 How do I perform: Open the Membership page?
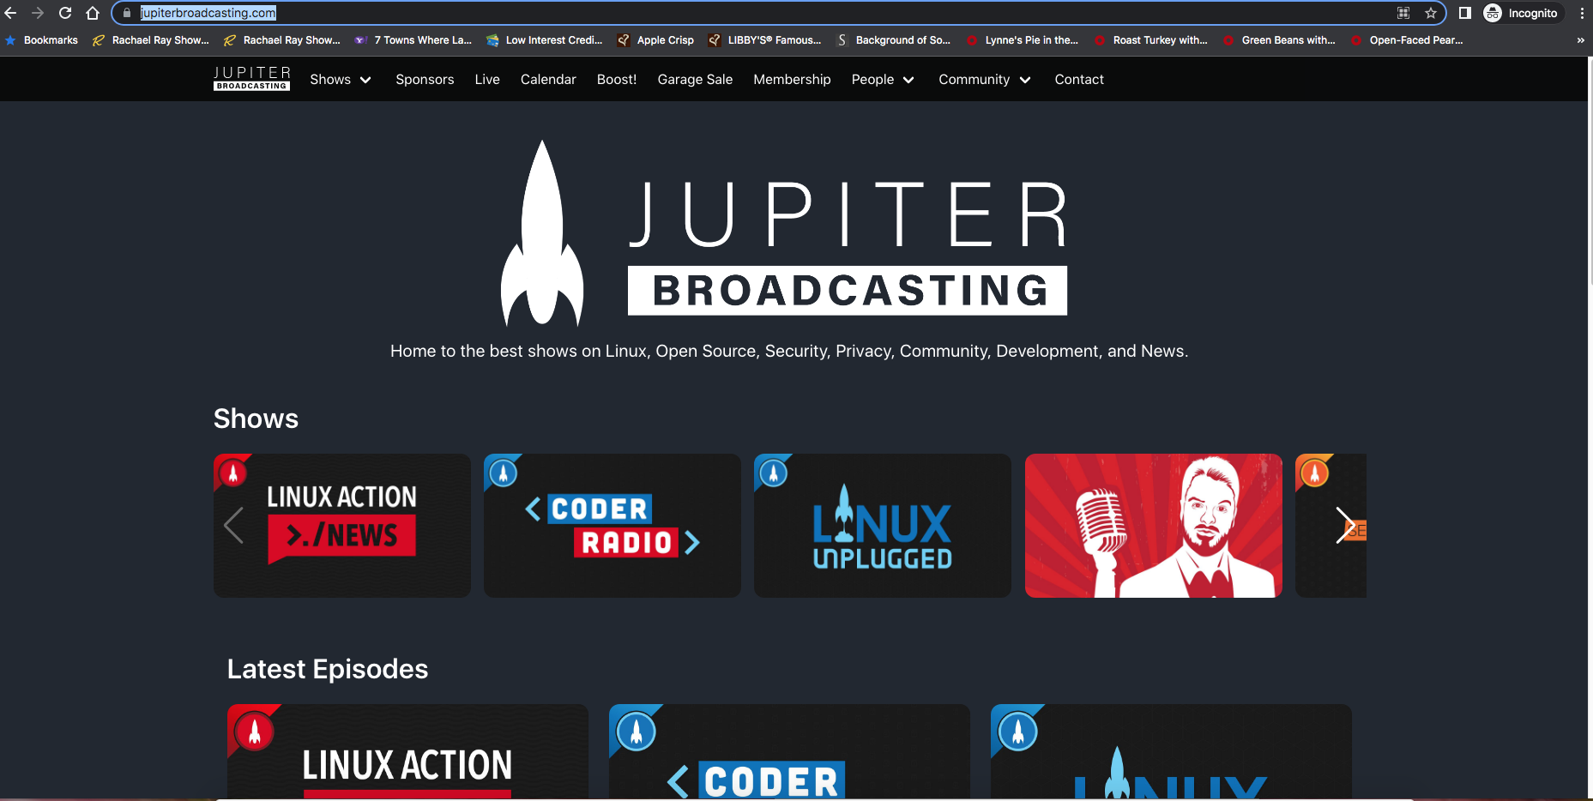792,80
